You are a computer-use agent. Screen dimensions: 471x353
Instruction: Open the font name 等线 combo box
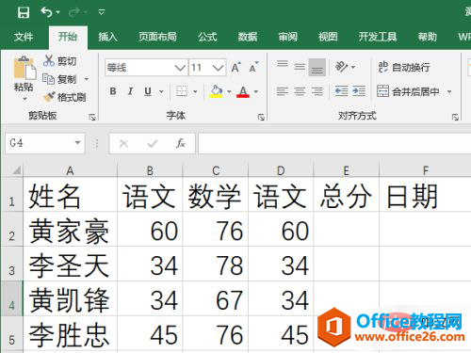146,67
